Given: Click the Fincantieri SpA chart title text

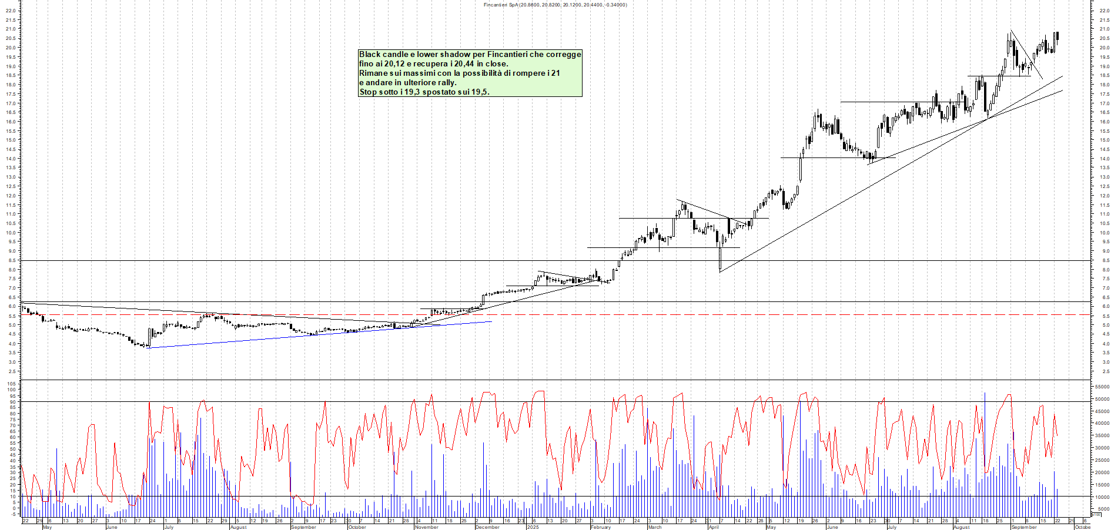Looking at the screenshot, I should pyautogui.click(x=555, y=5).
